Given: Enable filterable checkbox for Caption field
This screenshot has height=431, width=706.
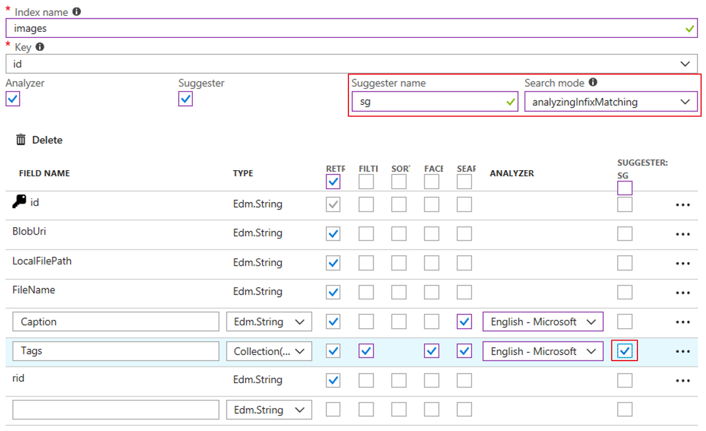Looking at the screenshot, I should coord(366,321).
